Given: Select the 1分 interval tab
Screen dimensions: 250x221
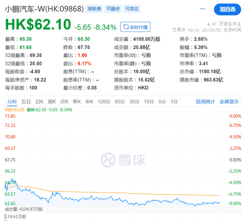Looking at the screenshot, I should point(174,101).
